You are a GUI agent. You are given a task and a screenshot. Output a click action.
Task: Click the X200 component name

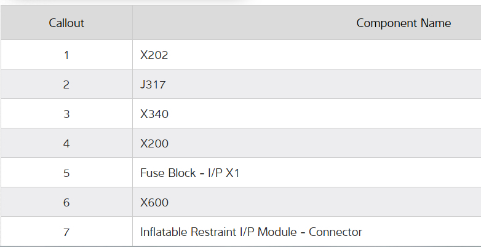click(154, 144)
